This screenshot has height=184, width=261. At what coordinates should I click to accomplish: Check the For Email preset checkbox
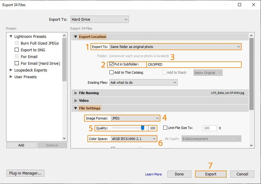point(17,57)
